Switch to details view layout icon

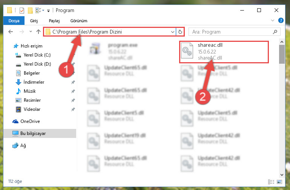(271, 182)
